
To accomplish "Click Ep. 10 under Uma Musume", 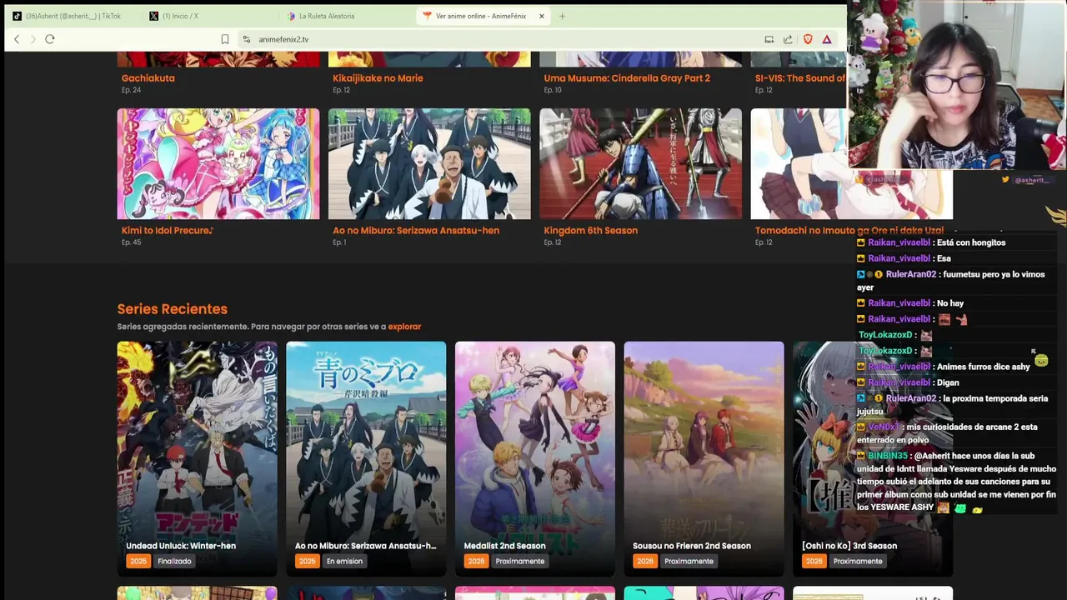I will click(x=553, y=90).
